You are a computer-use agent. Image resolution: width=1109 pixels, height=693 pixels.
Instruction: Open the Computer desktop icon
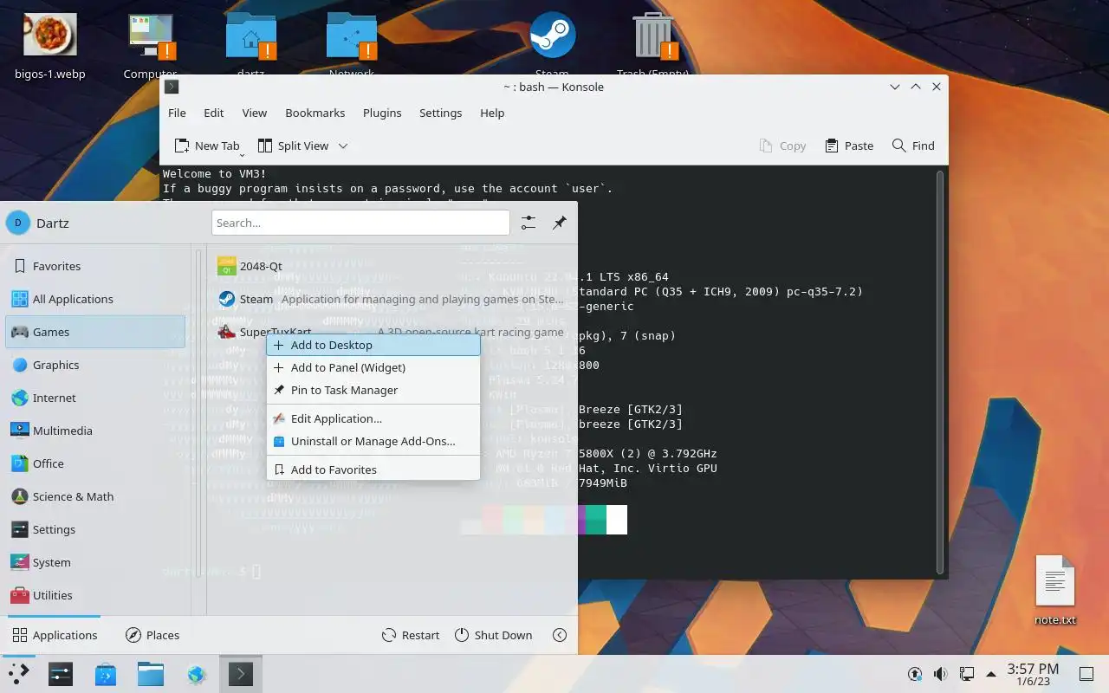[151, 45]
